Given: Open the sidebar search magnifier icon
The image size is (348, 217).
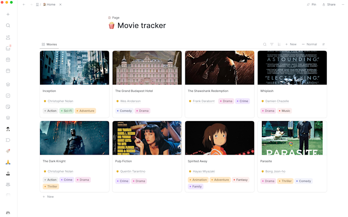Looking at the screenshot, I should click(8, 26).
